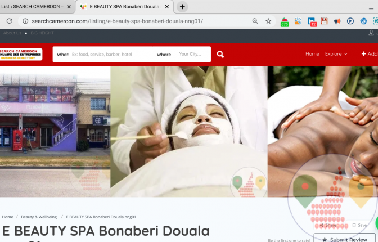Open the blue cloud 'e' extension icon
Screen dimensions: 378x242
[363, 21]
